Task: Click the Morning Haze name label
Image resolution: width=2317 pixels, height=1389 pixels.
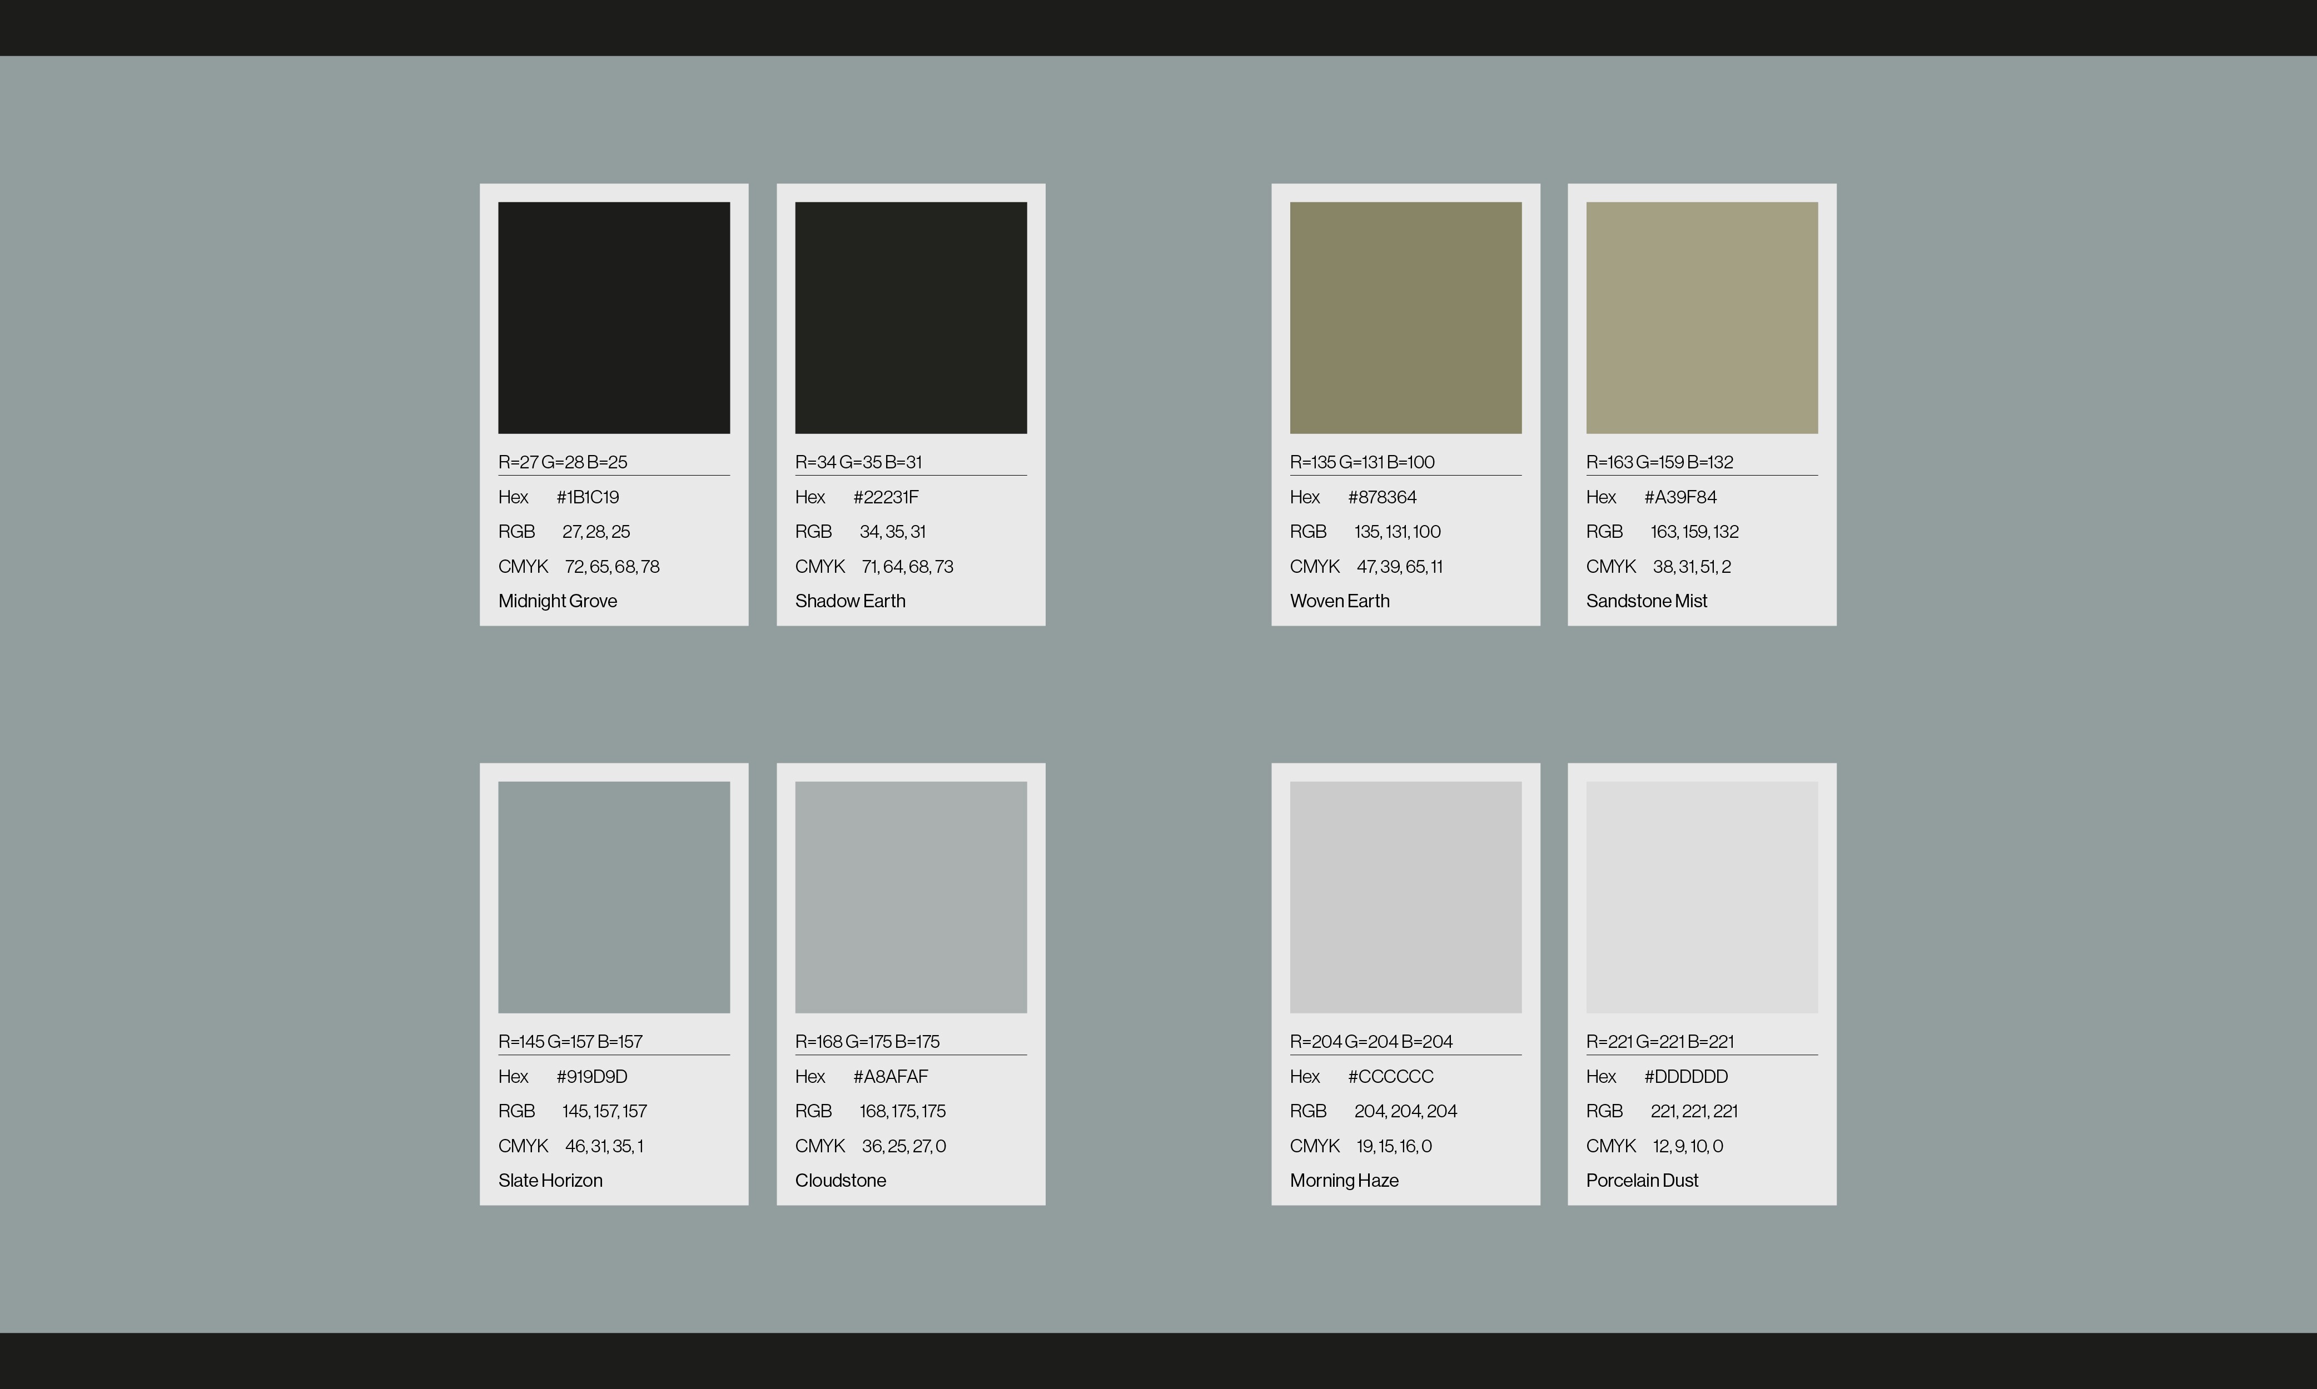Action: pos(1343,1180)
